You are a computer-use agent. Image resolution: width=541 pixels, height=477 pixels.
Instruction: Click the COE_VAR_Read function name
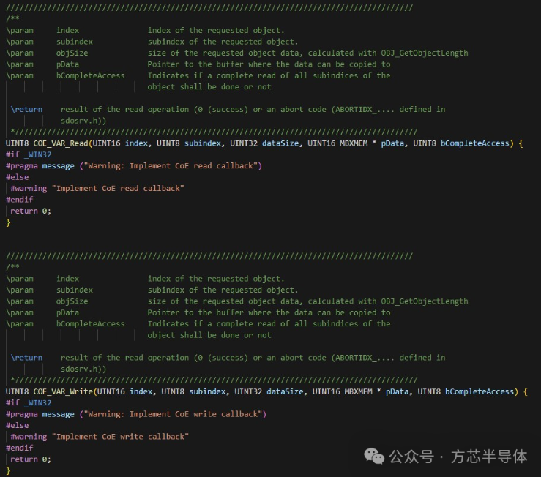click(61, 143)
